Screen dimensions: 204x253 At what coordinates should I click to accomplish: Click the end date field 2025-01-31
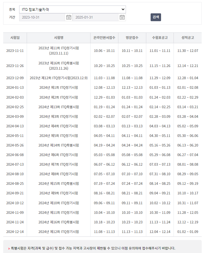[x=95, y=17]
